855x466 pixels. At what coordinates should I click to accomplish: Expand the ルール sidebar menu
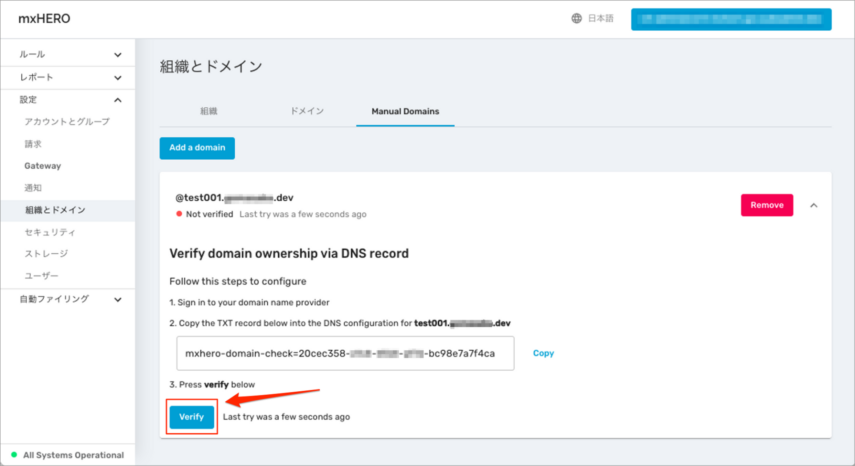118,54
